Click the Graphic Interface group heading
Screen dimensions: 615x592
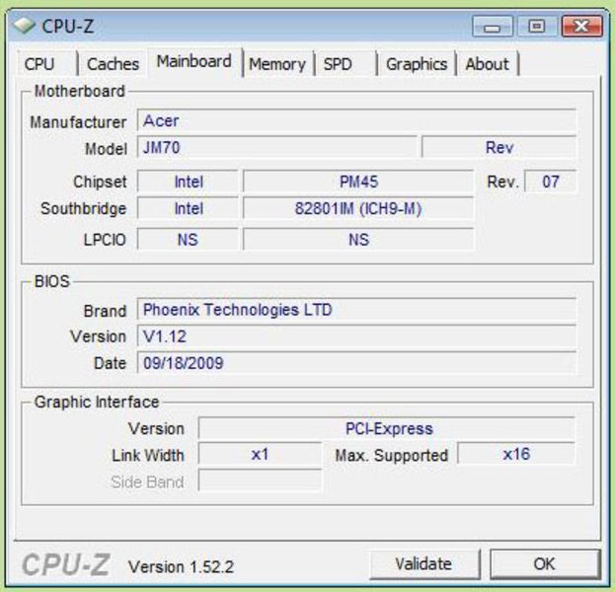point(97,402)
